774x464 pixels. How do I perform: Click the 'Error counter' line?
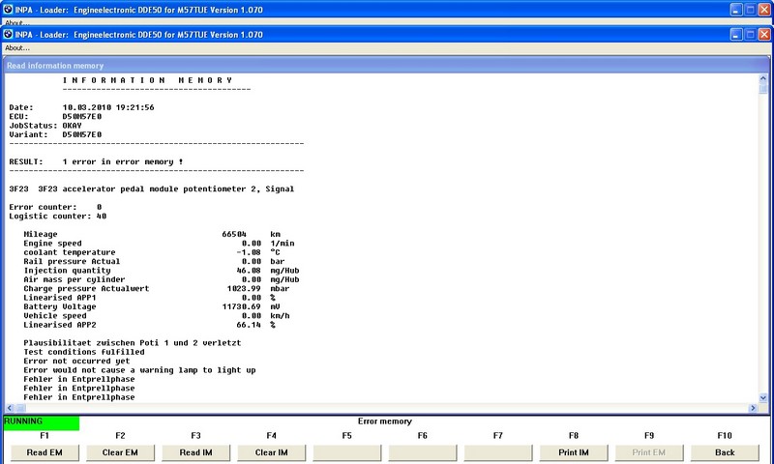tap(55, 207)
